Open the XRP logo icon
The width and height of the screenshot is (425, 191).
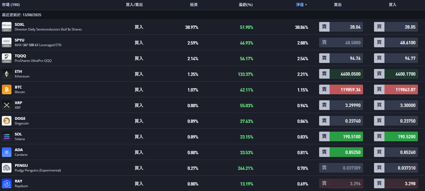[7, 105]
